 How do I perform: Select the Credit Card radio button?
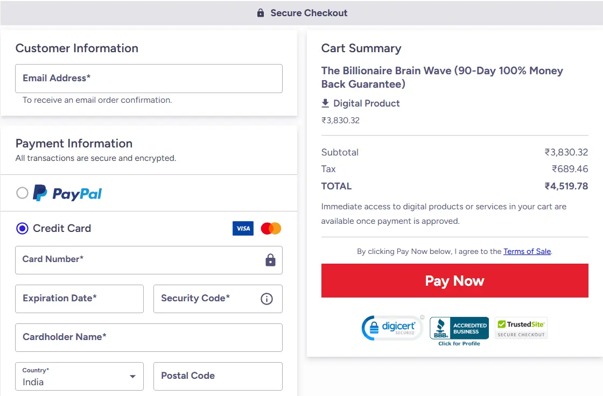[22, 229]
